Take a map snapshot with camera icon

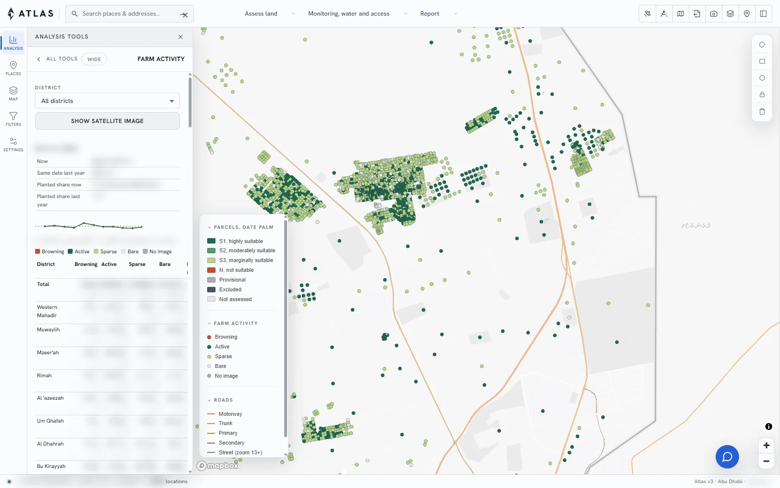click(714, 14)
